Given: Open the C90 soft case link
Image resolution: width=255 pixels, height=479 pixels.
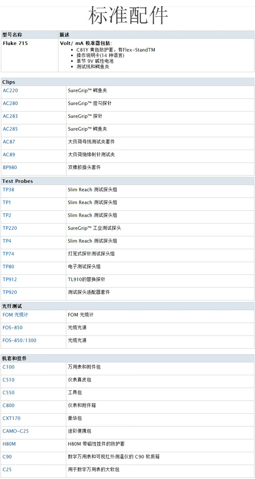Looking at the screenshot, I should (7, 457).
